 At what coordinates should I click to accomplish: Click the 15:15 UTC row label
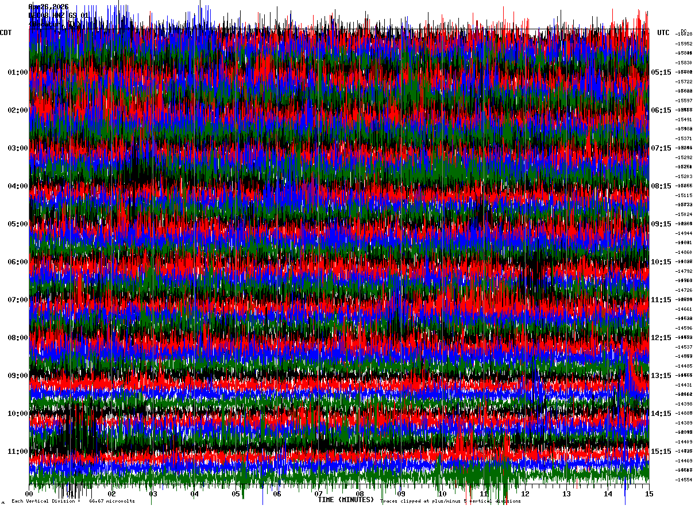point(661,452)
